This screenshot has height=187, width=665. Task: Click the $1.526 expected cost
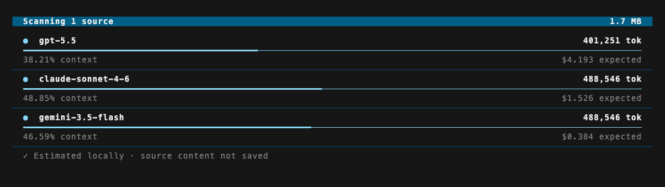click(602, 98)
